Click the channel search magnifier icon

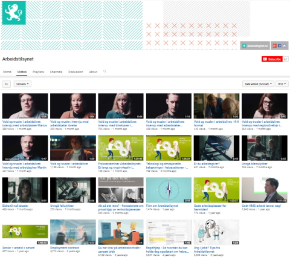[105, 71]
